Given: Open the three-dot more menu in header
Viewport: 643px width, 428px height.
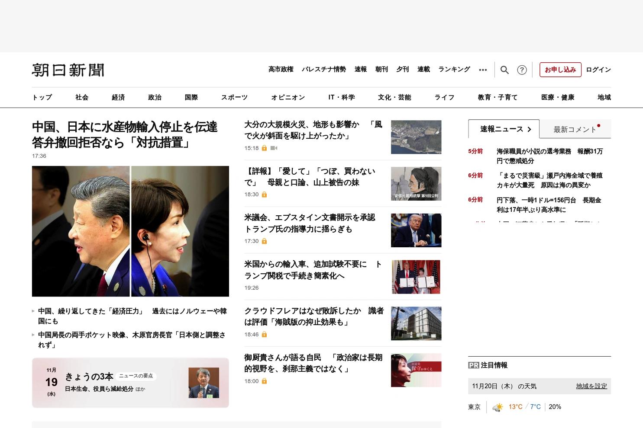Looking at the screenshot, I should [483, 70].
